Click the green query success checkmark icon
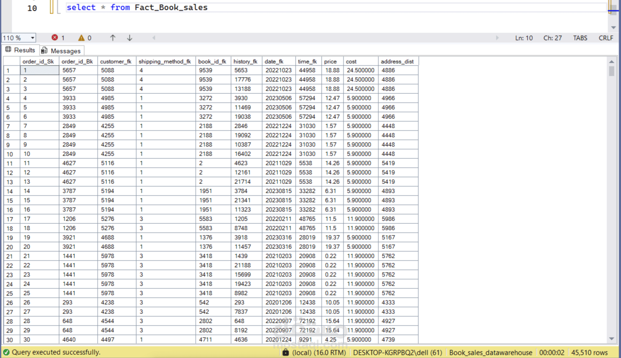The height and width of the screenshot is (358, 621). coord(6,352)
